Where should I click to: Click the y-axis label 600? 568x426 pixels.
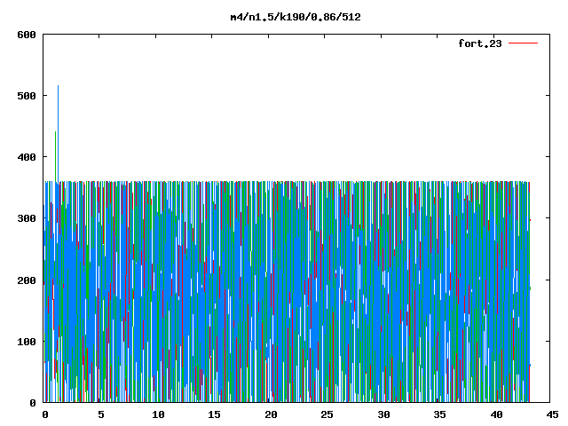tap(27, 35)
